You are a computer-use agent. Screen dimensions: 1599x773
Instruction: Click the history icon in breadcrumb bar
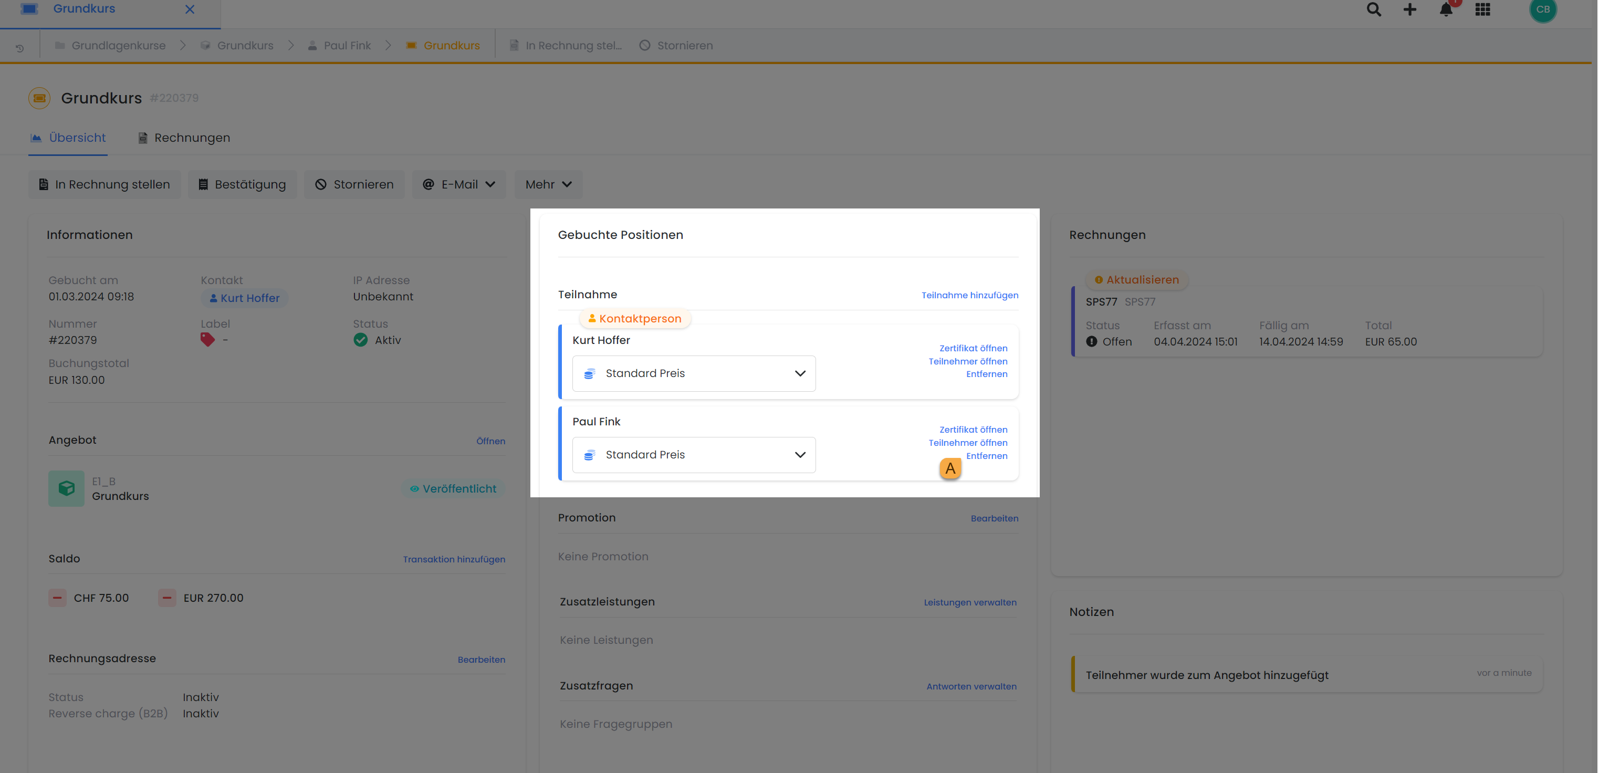click(x=20, y=48)
